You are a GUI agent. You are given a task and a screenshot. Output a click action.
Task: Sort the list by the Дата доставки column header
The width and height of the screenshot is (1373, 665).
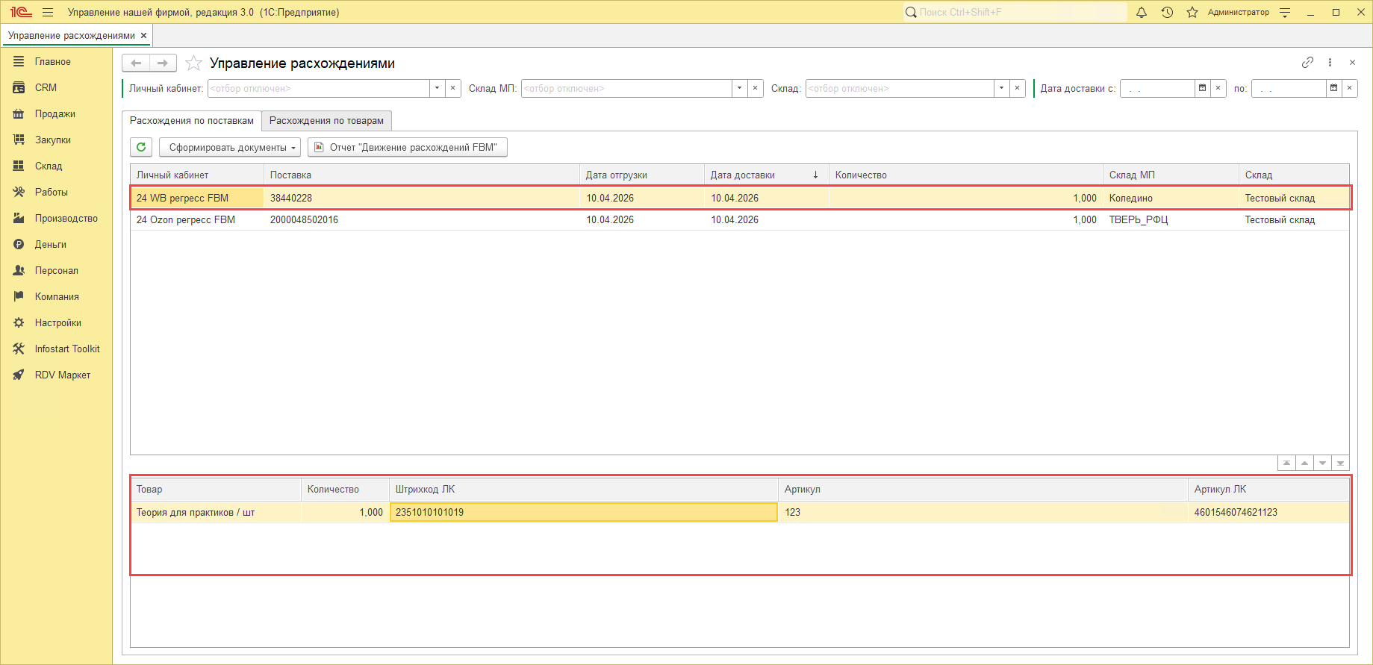[766, 175]
